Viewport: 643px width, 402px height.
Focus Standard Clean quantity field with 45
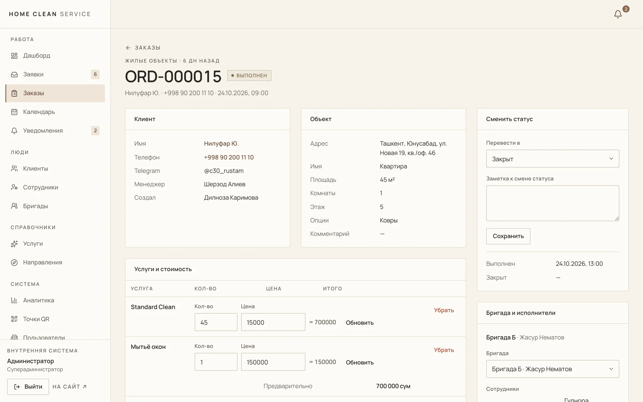tap(216, 322)
